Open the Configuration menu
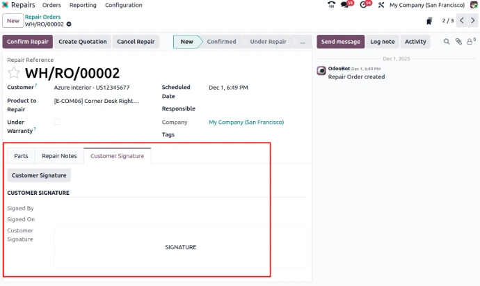Screen dimensions: 480x286 pyautogui.click(x=123, y=5)
